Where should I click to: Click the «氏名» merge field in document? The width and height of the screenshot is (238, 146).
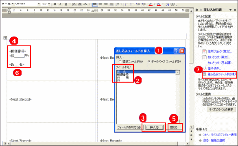(x=17, y=64)
